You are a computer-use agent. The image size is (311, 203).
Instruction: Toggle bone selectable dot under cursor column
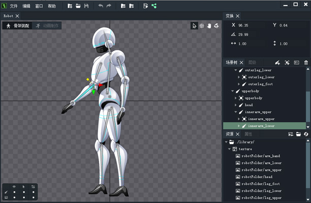pos(23,192)
